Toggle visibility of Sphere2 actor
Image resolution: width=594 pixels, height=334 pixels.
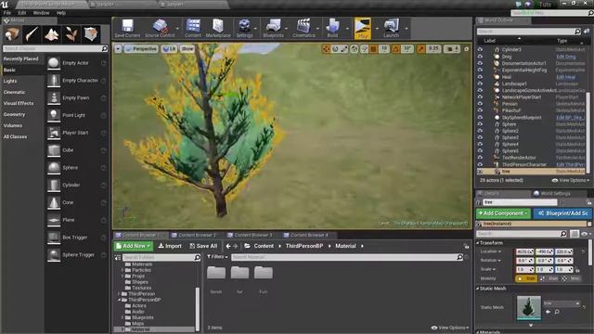(480, 131)
